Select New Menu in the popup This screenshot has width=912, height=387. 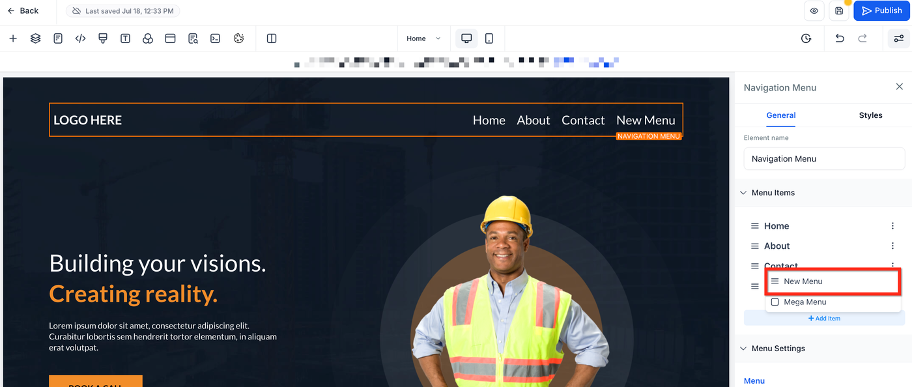point(833,281)
